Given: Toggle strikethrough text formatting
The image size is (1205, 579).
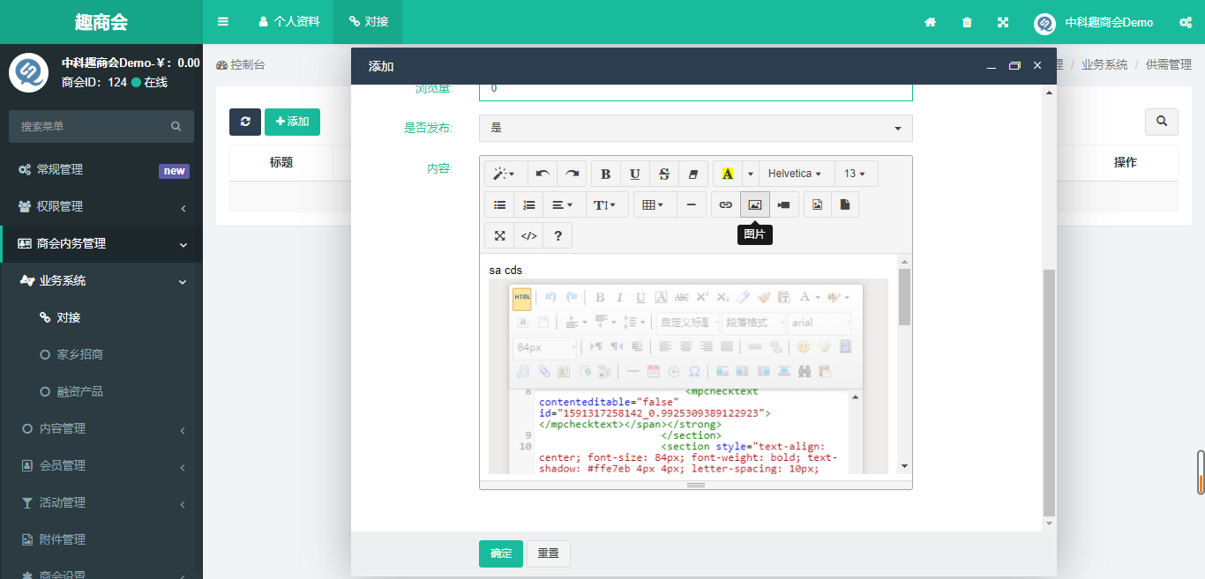Looking at the screenshot, I should click(x=664, y=174).
